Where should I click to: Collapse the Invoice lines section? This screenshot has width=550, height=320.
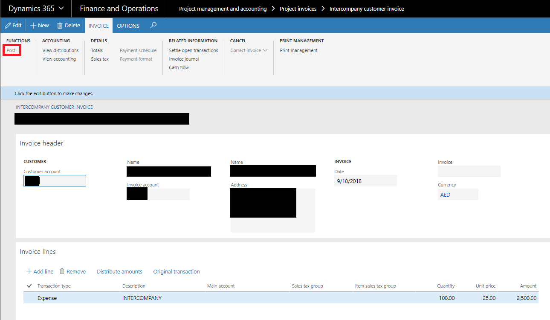click(x=38, y=252)
